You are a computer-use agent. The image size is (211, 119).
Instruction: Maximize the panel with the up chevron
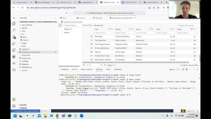194,69
